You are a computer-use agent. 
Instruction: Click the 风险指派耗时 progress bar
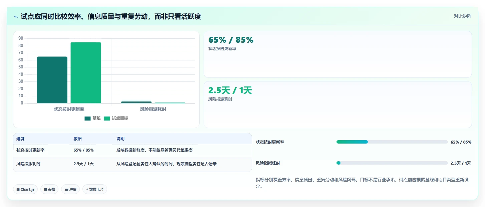pyautogui.click(x=392, y=163)
